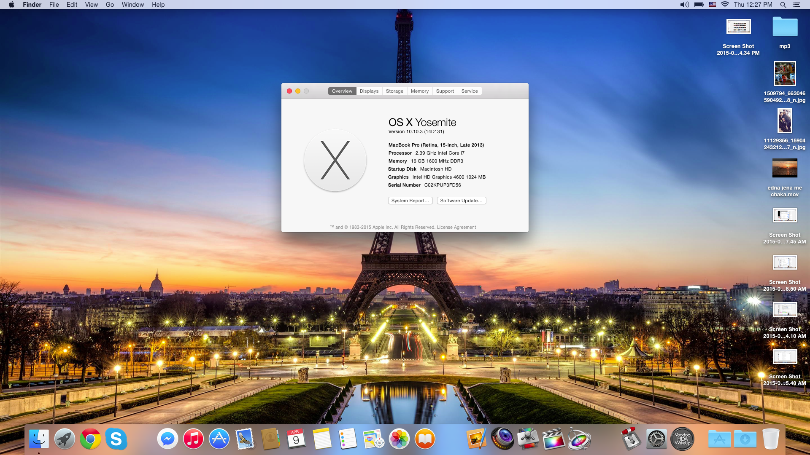Launch Motion from the Dock
This screenshot has height=455, width=810.
579,439
